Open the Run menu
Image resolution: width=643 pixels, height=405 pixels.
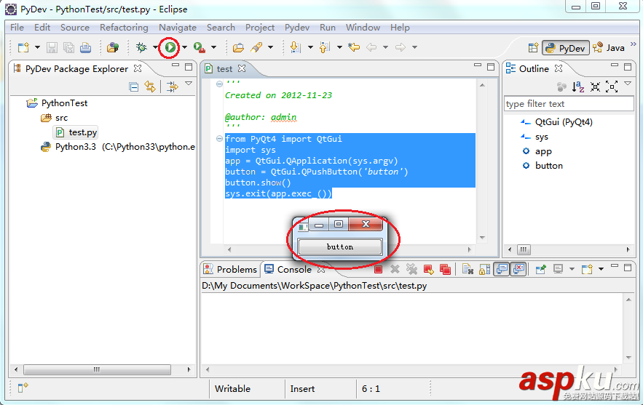(327, 28)
